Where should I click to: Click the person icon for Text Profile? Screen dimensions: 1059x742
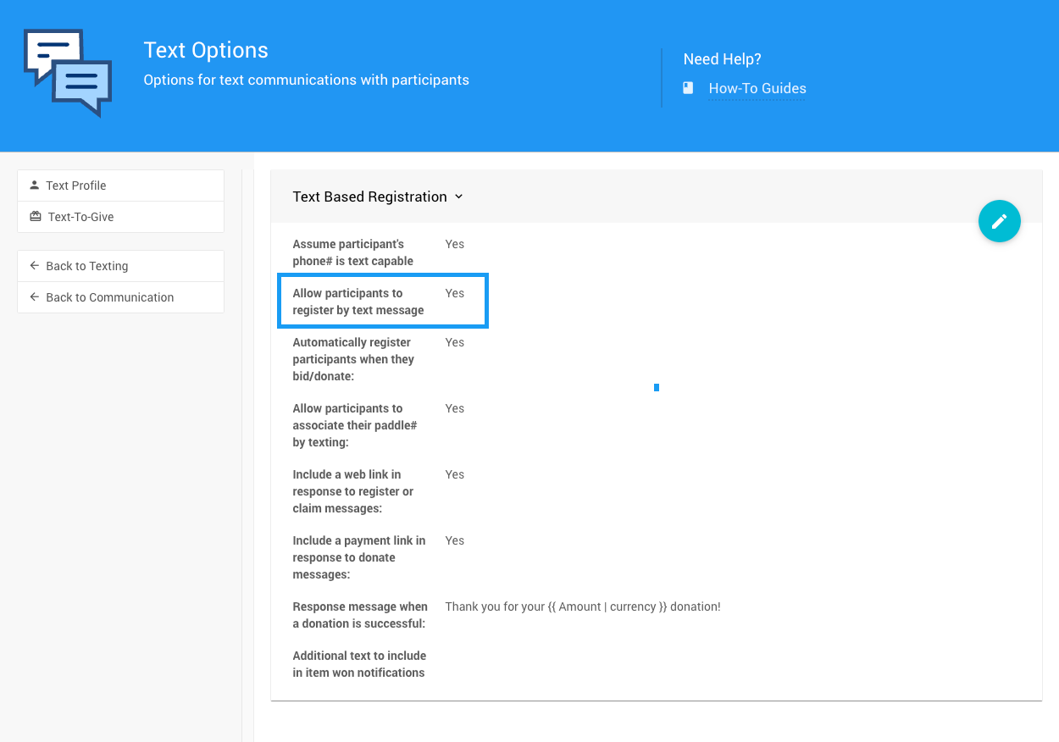pyautogui.click(x=35, y=185)
